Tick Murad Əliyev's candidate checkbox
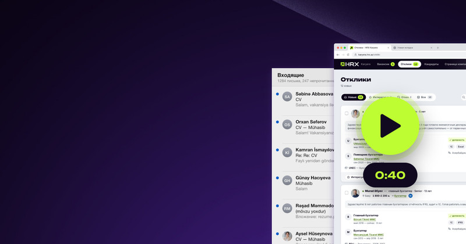The width and height of the screenshot is (466, 244). click(347, 193)
